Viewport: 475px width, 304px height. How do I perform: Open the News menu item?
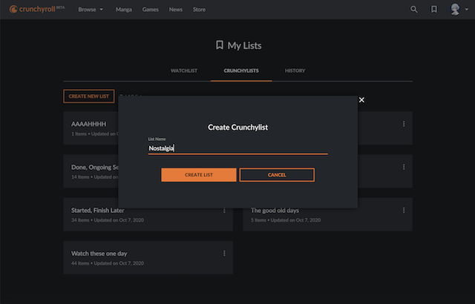(x=176, y=10)
